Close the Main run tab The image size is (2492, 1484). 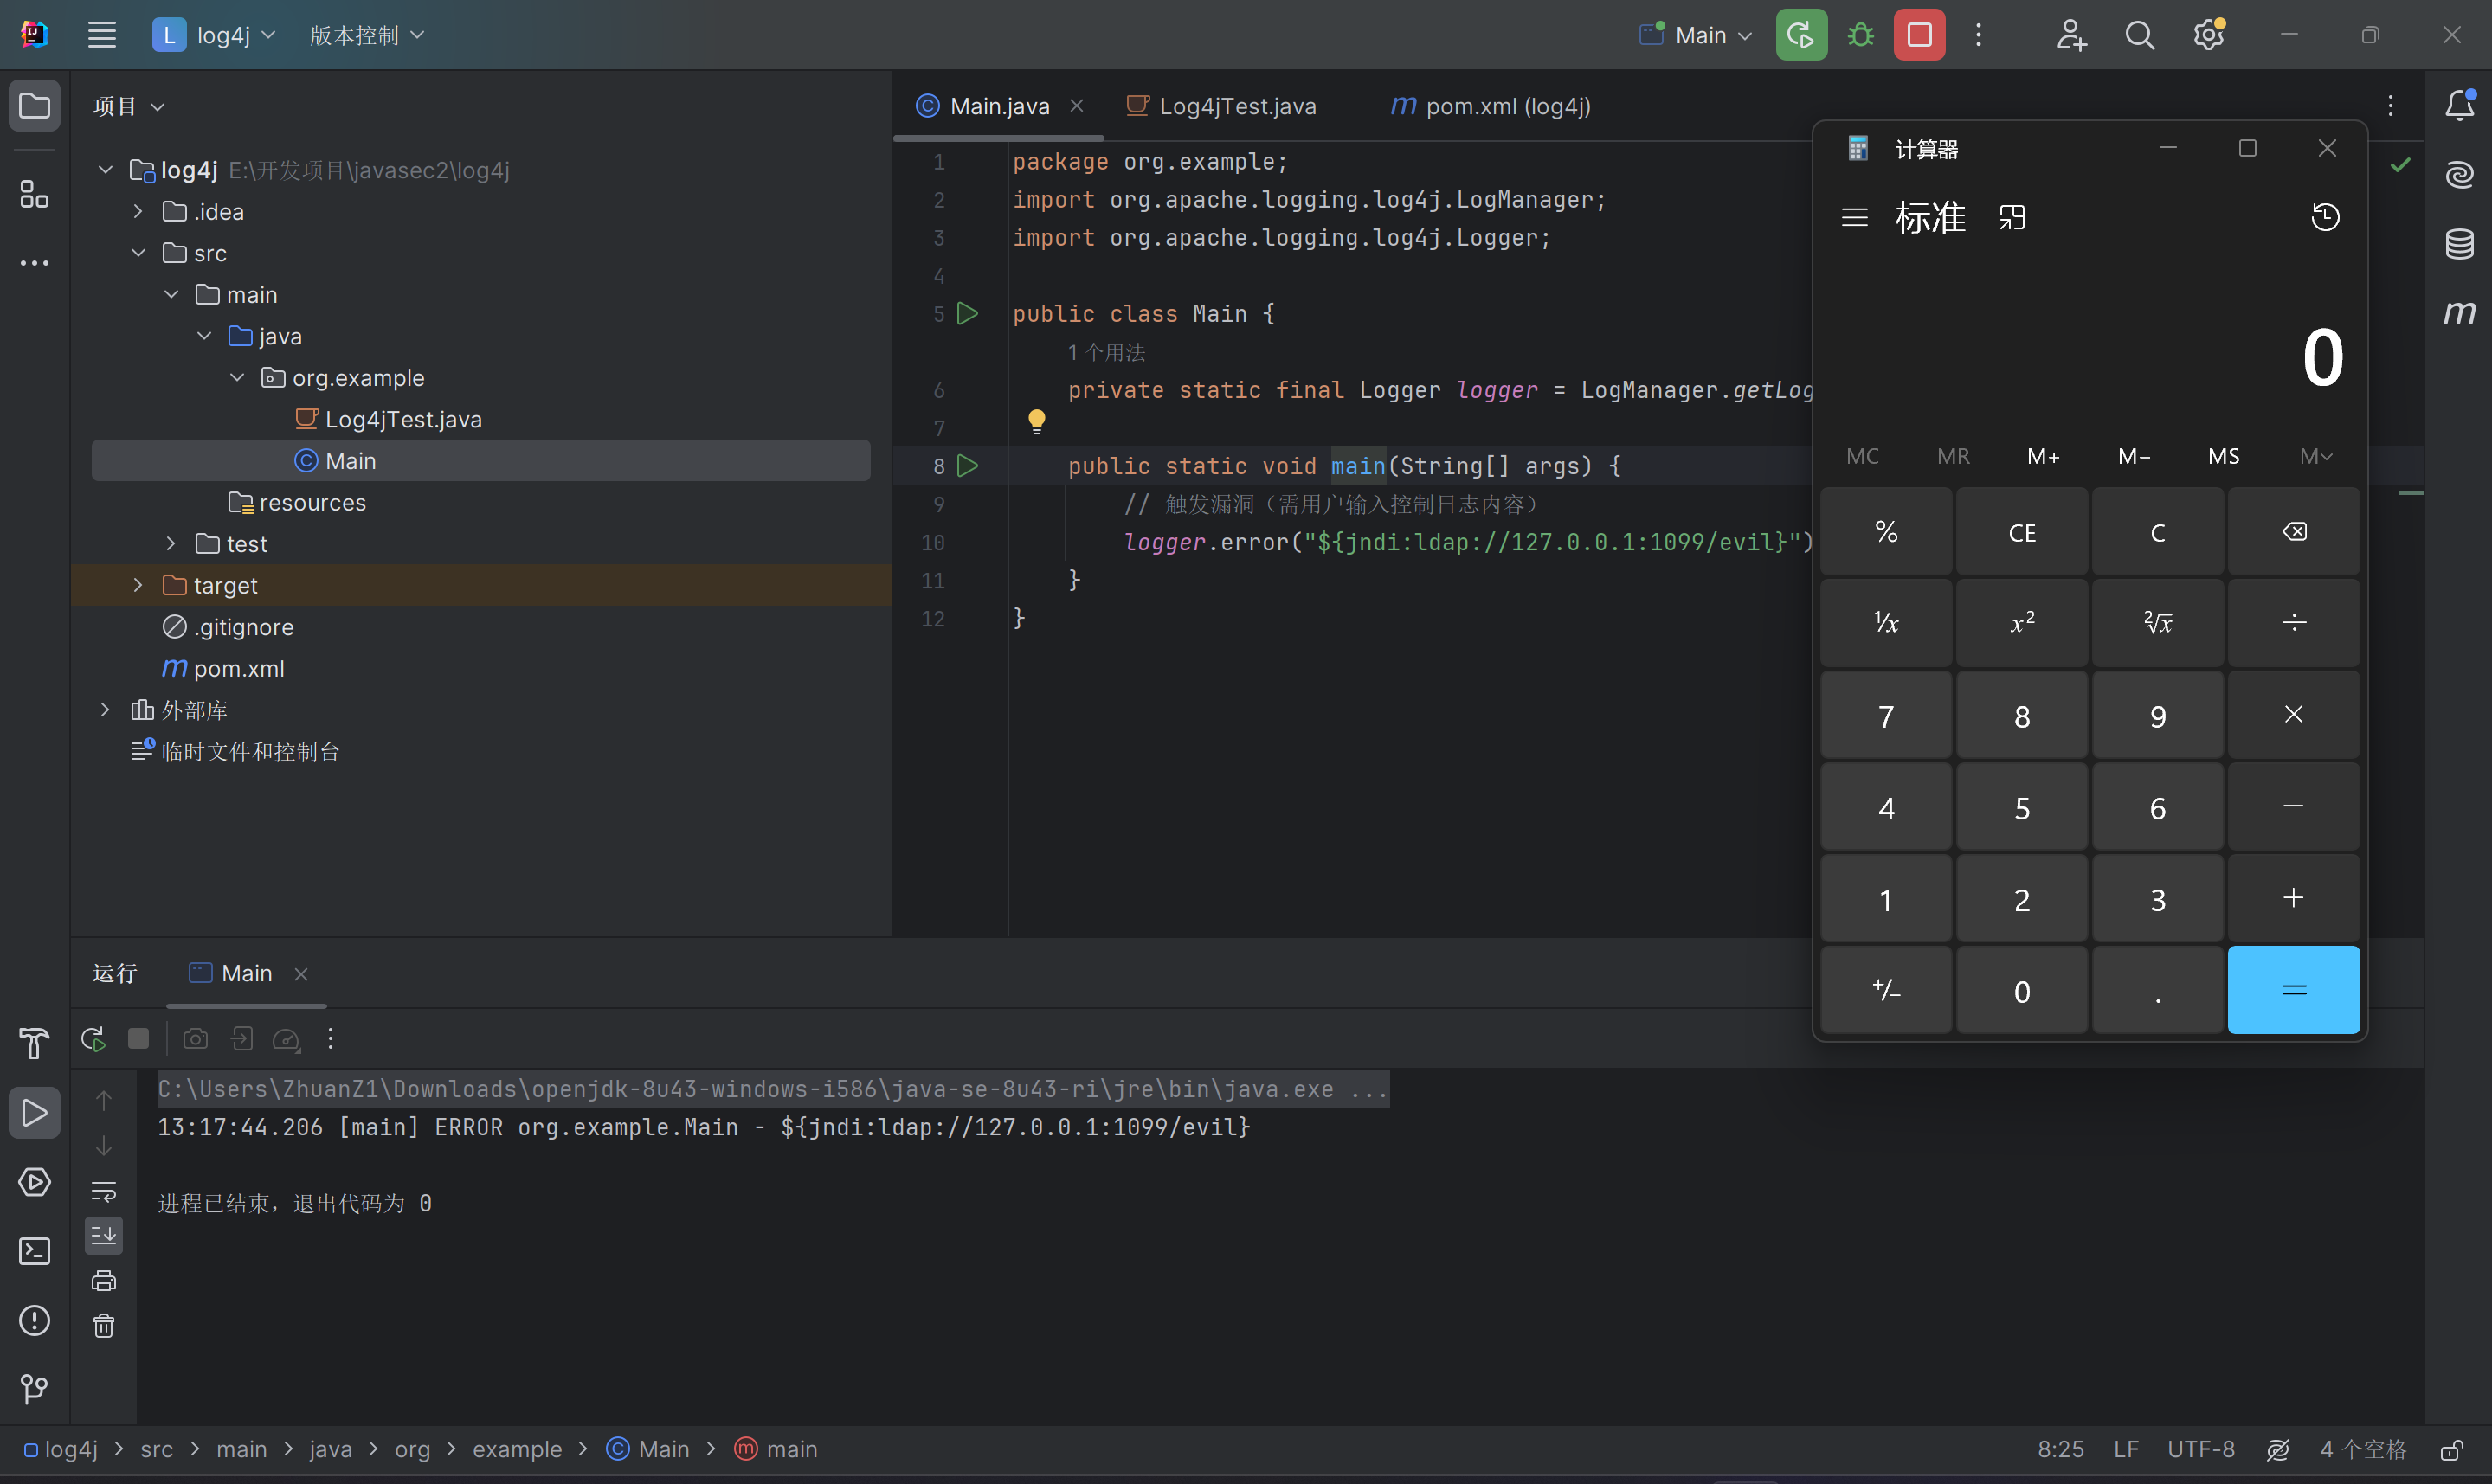coord(301,973)
